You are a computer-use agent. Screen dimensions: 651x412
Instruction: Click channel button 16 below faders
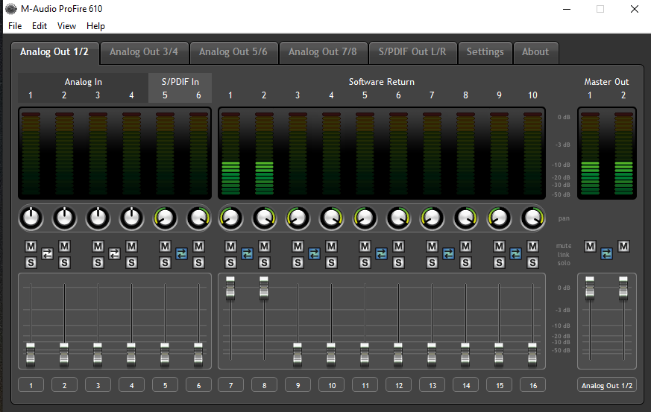pyautogui.click(x=532, y=385)
